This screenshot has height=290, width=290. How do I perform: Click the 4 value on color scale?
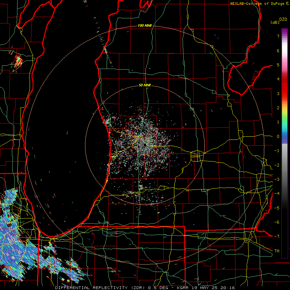click(278, 79)
